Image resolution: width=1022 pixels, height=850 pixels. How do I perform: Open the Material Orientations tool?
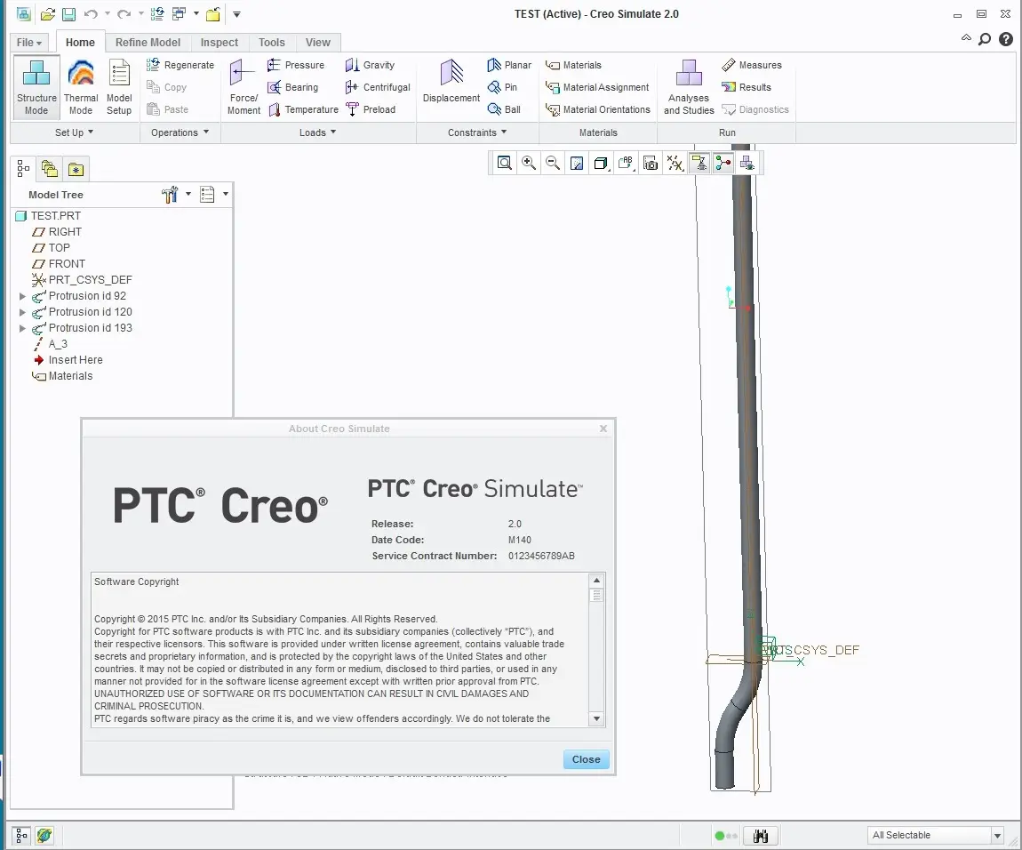[x=598, y=109]
